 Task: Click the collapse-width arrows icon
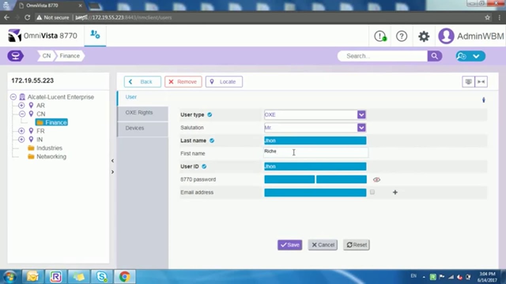481,82
